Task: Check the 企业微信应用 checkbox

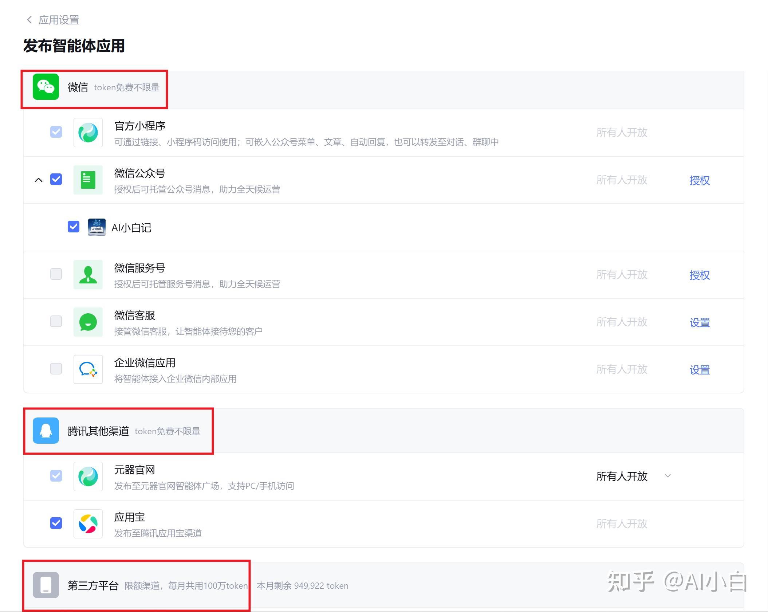Action: pyautogui.click(x=56, y=369)
